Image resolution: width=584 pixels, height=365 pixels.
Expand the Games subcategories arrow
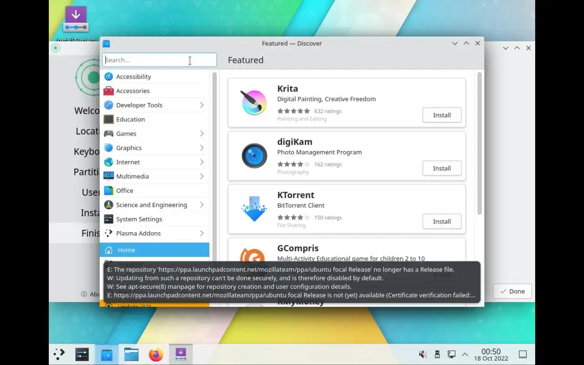[202, 134]
